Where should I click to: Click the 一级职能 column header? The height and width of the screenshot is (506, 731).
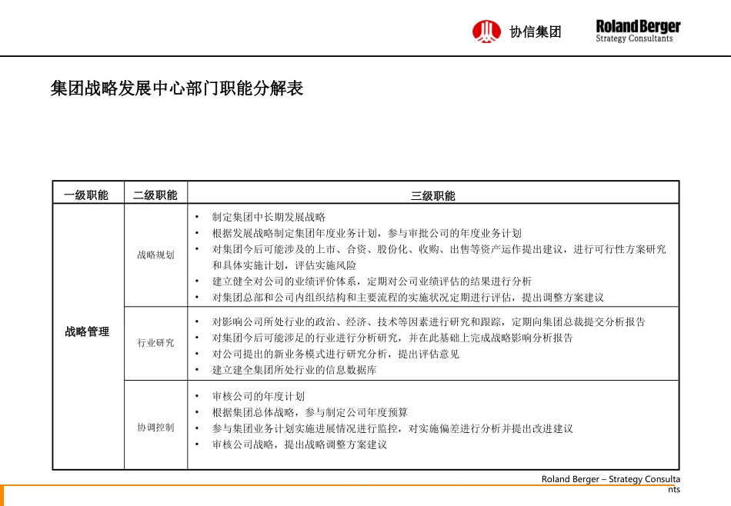coord(88,195)
